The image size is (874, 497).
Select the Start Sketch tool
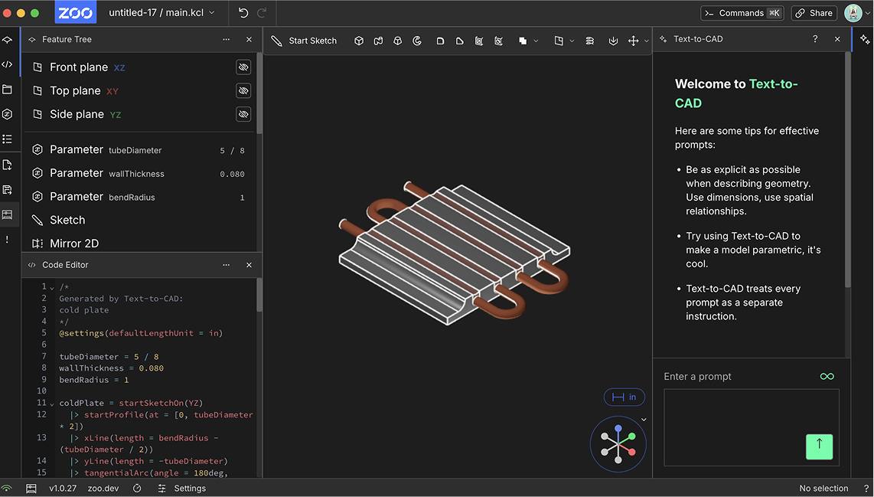click(304, 41)
